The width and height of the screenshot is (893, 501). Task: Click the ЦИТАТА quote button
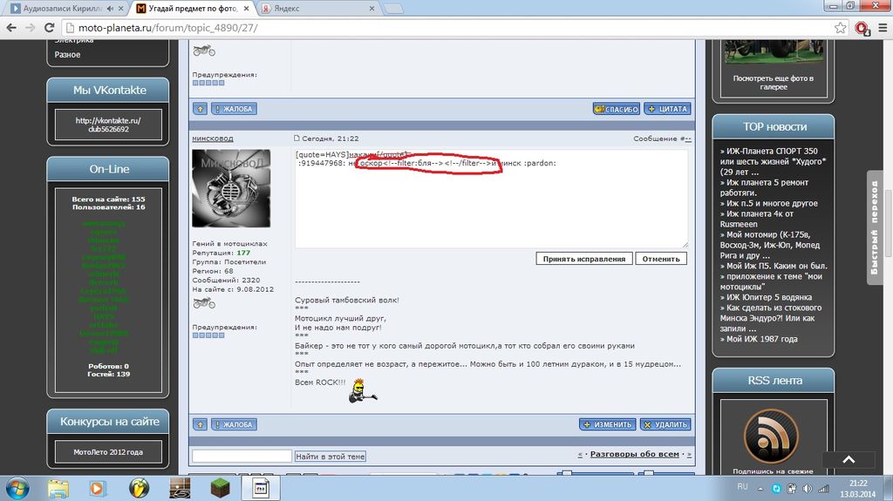point(668,109)
